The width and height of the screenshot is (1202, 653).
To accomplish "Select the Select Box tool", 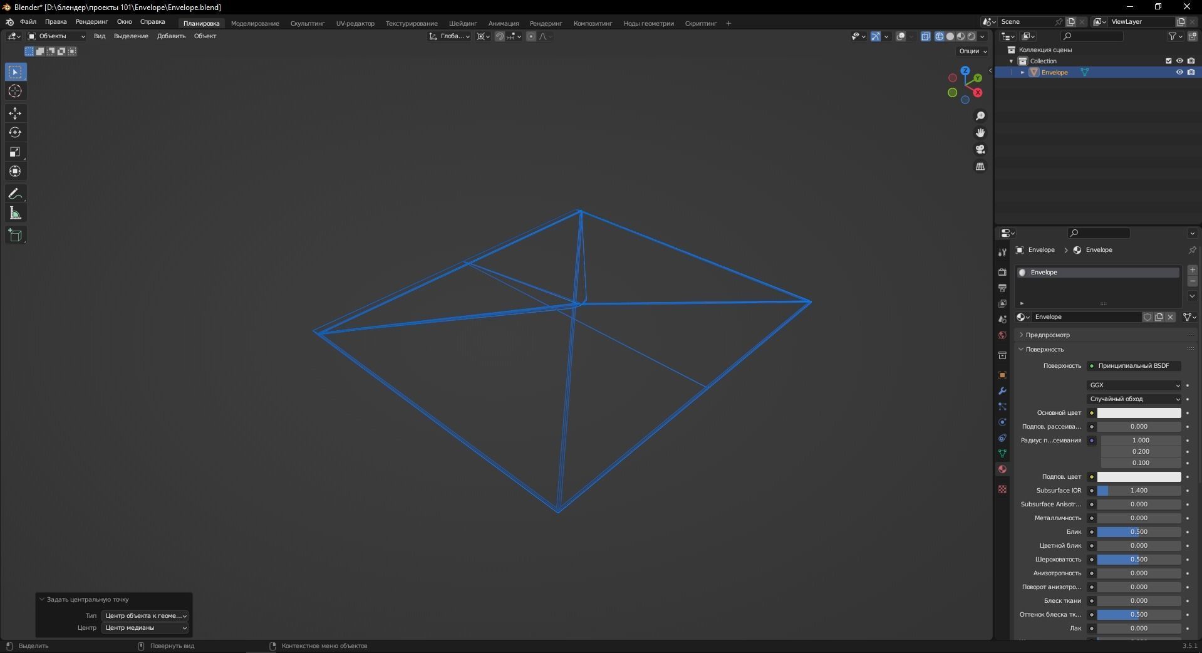I will 16,72.
